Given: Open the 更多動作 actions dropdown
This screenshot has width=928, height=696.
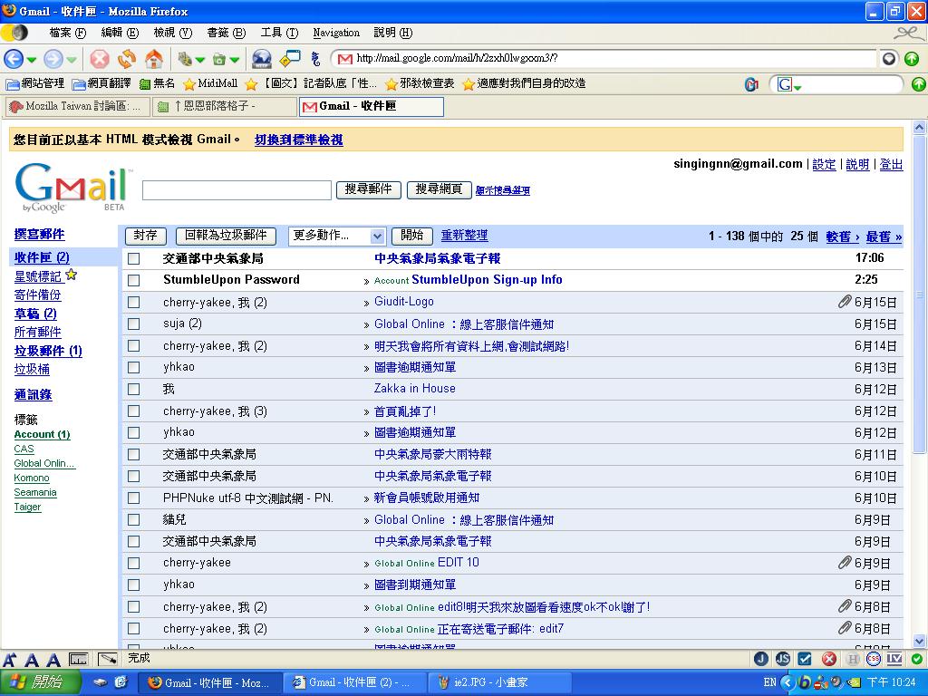Looking at the screenshot, I should 337,236.
